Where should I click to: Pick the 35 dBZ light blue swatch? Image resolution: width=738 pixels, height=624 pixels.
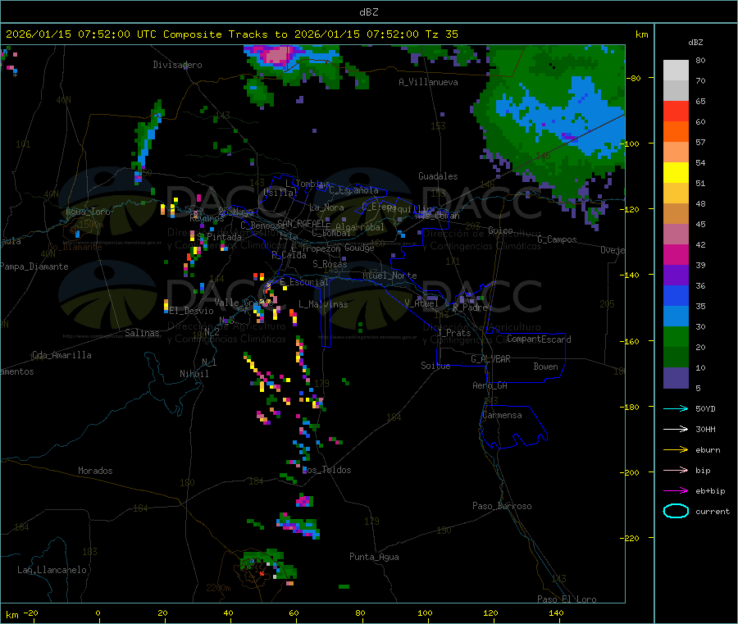(676, 317)
